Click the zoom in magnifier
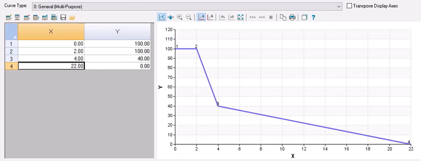Screen dimensions: 421x161 (180, 17)
